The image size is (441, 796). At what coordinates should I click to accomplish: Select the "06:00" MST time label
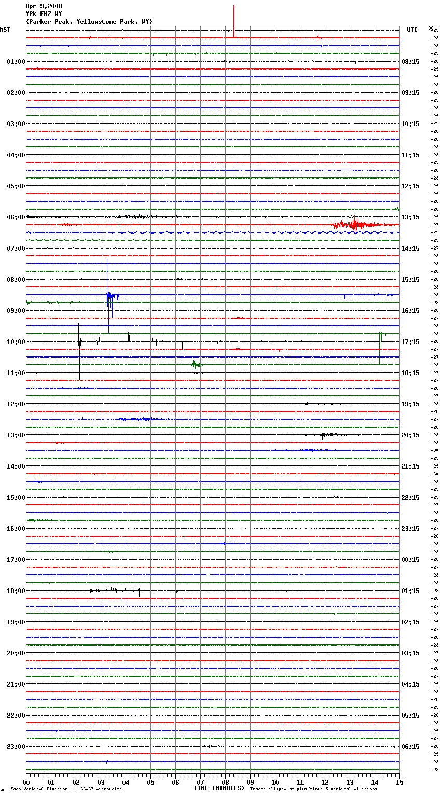pyautogui.click(x=16, y=217)
